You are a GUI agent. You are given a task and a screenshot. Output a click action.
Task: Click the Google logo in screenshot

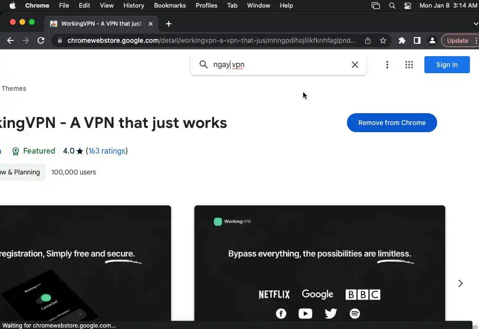click(x=317, y=294)
